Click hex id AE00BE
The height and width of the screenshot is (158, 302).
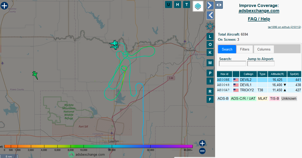223,80
